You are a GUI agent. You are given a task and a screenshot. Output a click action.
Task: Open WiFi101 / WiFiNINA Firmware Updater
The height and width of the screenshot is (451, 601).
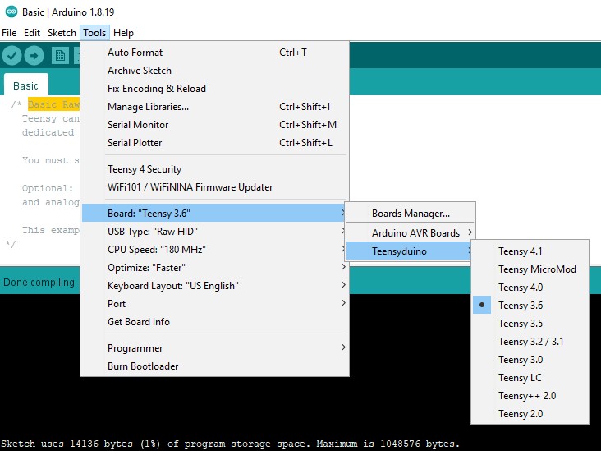coord(215,187)
